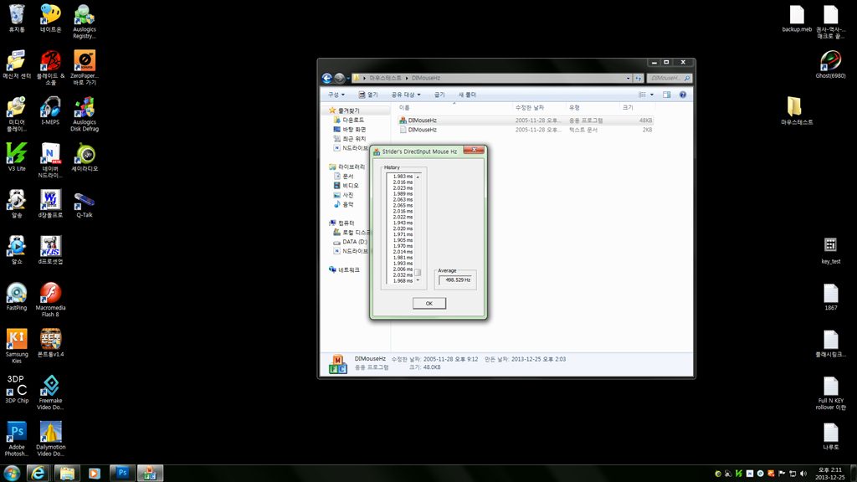Viewport: 857px width, 482px height.
Task: Click the Samsung Kies desktop icon
Action: pyautogui.click(x=17, y=346)
